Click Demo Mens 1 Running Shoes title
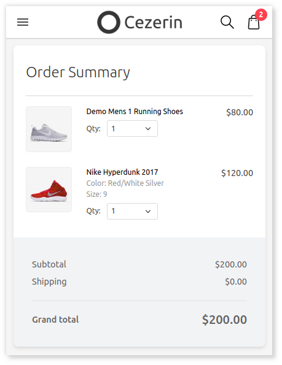 click(x=135, y=112)
